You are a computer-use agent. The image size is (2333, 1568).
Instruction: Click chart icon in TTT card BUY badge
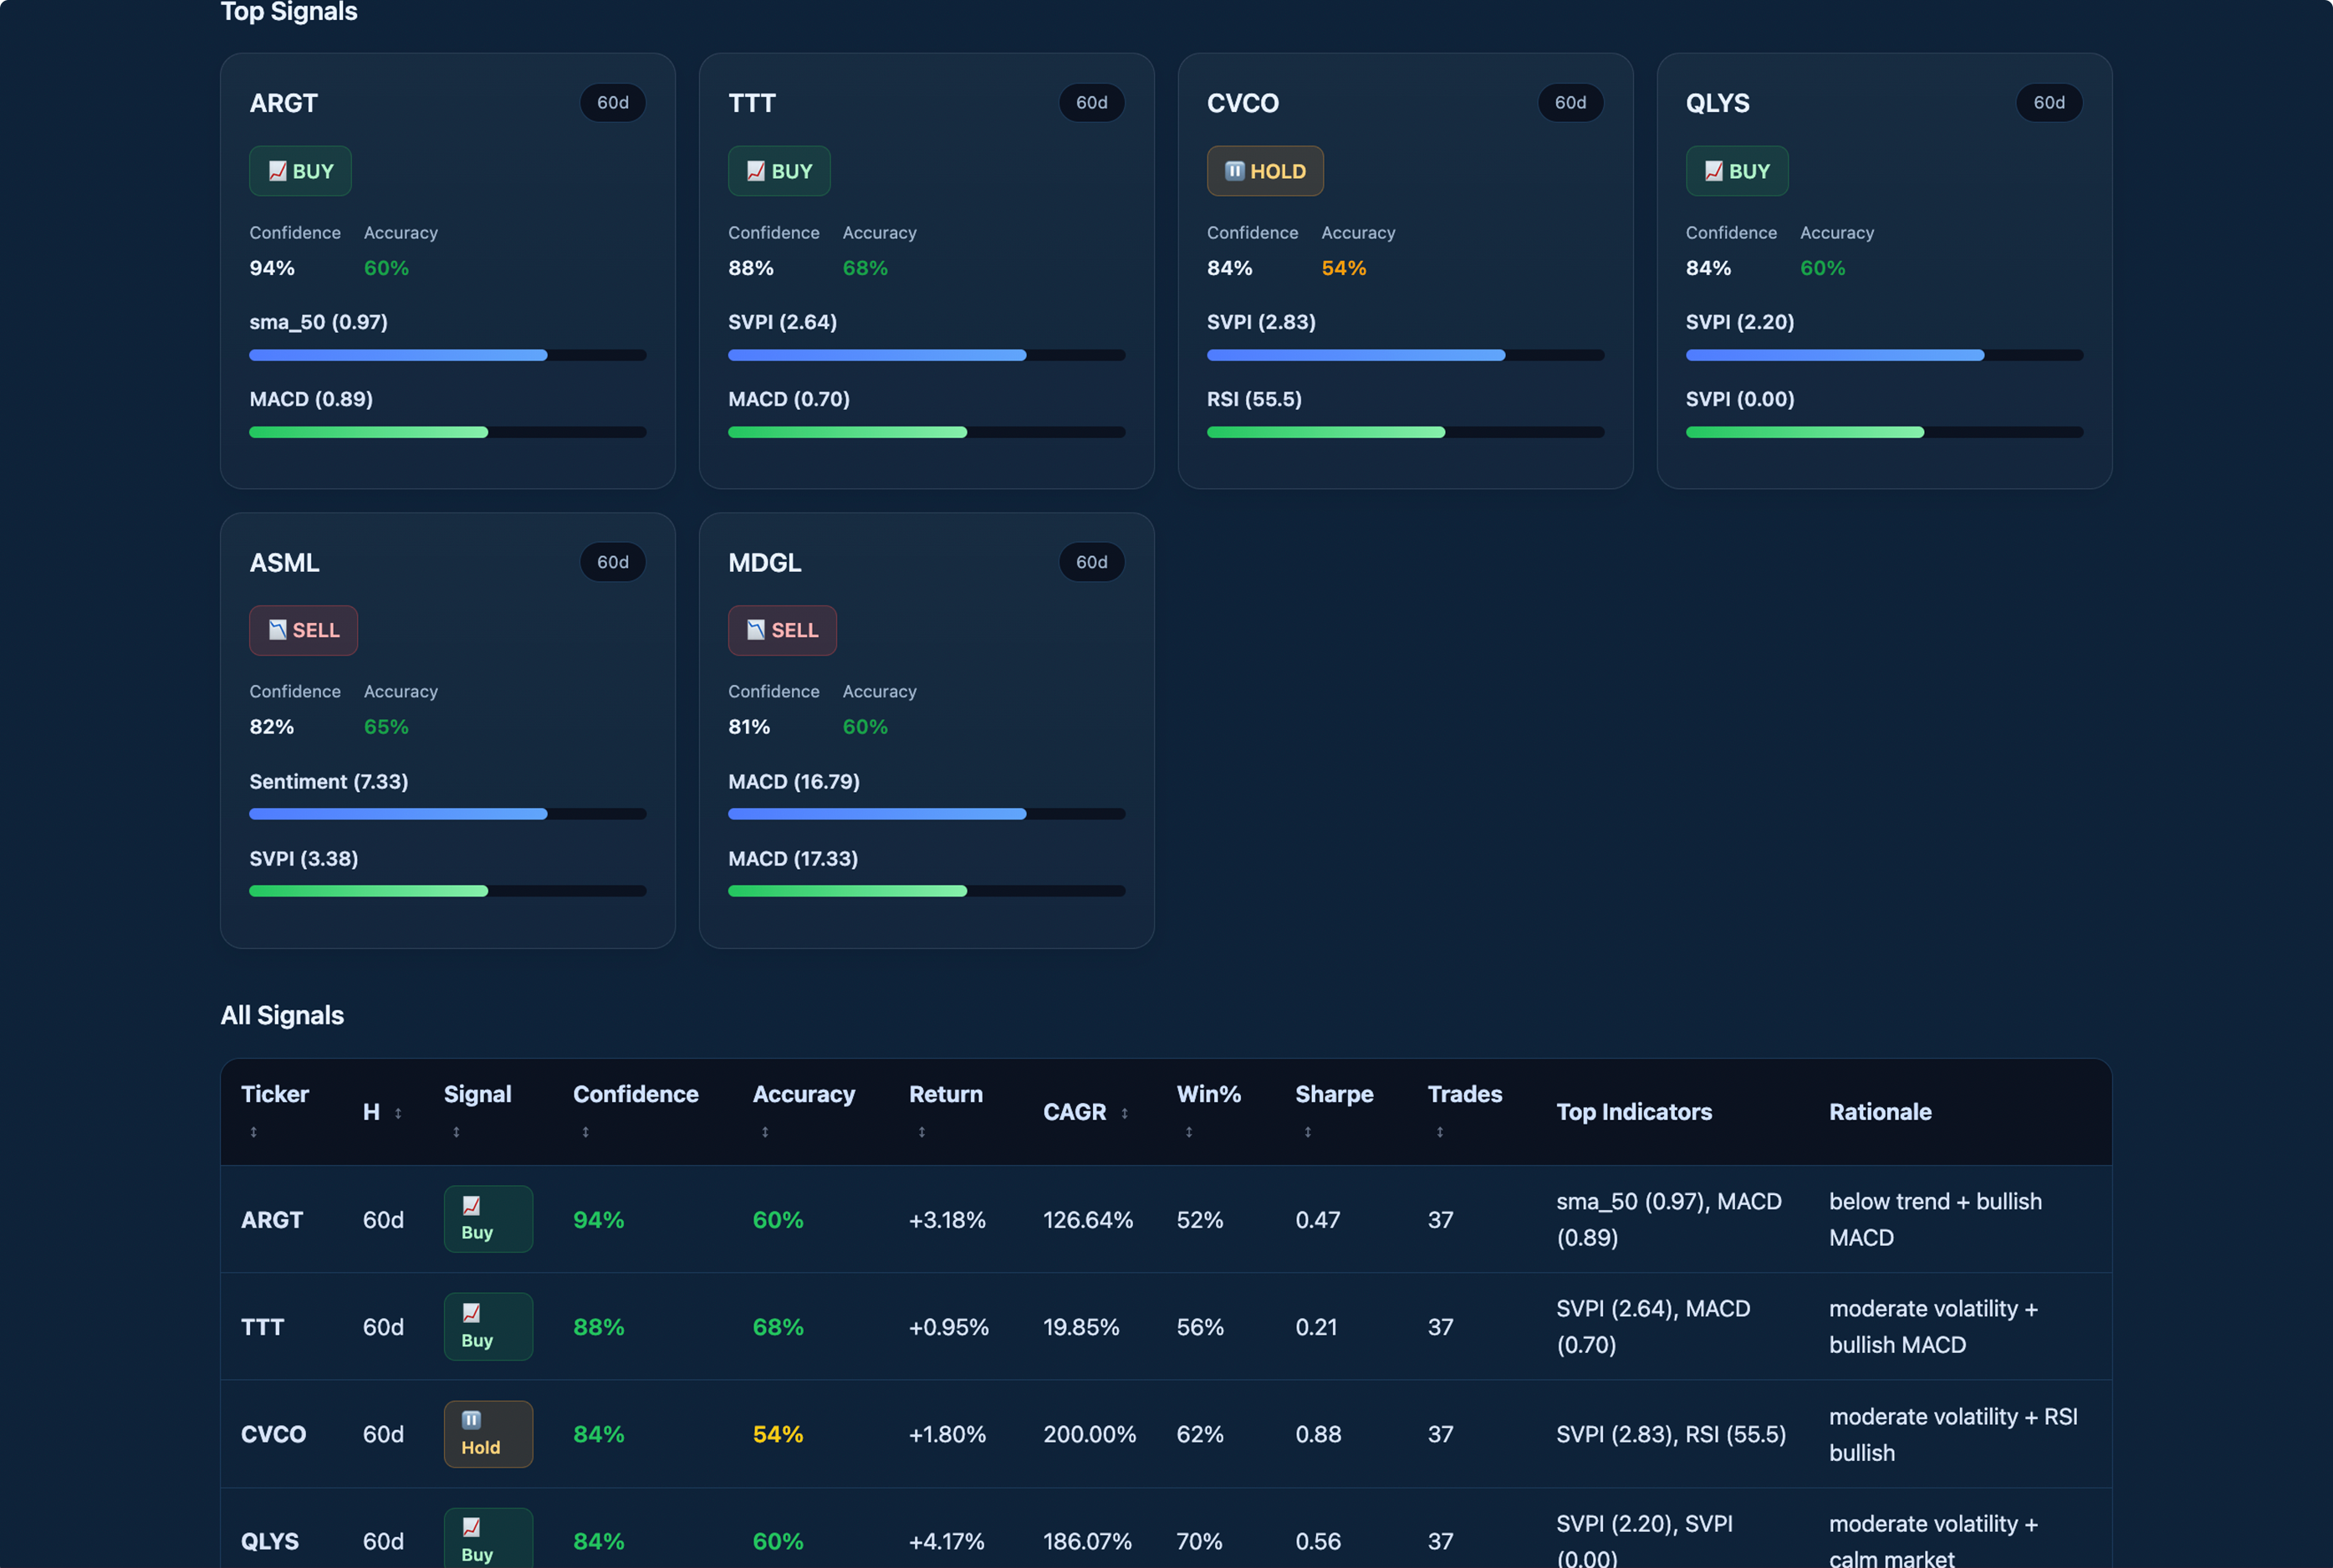pyautogui.click(x=756, y=171)
